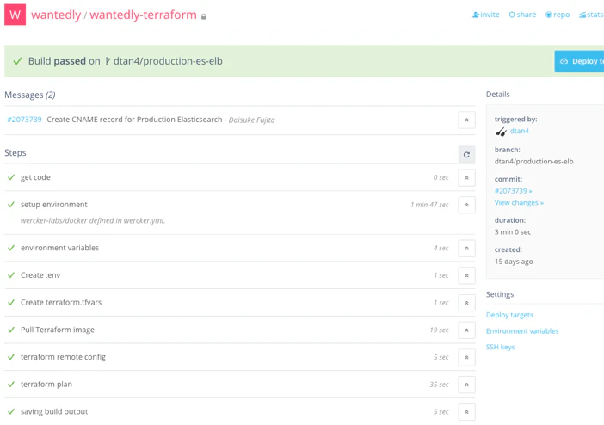This screenshot has width=604, height=425.
Task: Open Deploy targets settings
Action: point(509,315)
